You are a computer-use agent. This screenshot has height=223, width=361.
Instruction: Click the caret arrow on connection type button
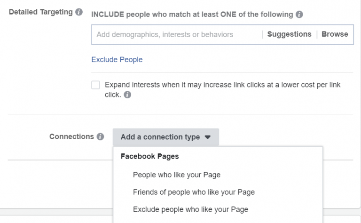click(208, 137)
